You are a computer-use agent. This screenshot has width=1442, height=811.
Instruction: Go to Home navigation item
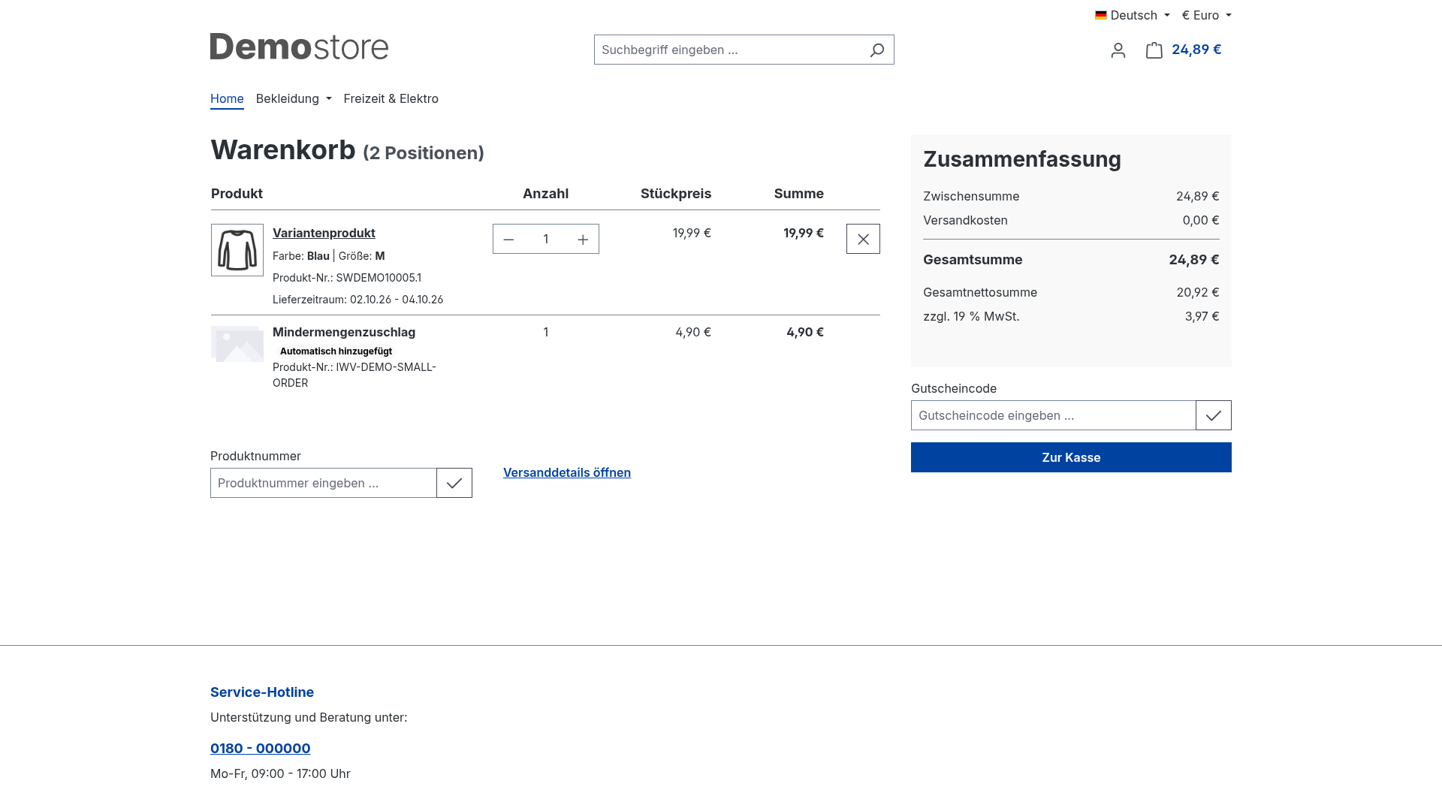coord(227,98)
